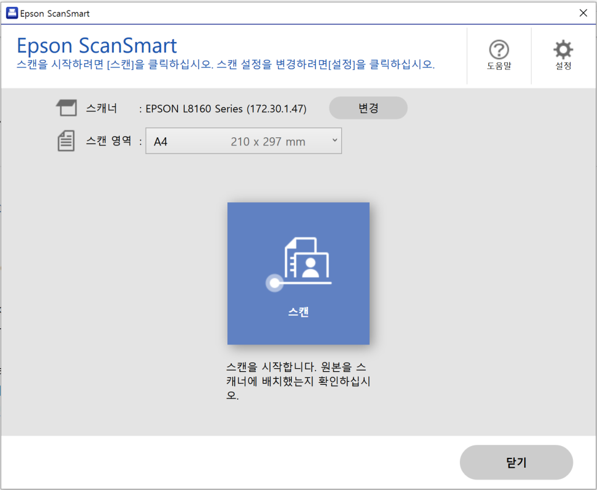Click the Epson ScanSmart icon in title bar
This screenshot has width=597, height=490.
(x=12, y=12)
